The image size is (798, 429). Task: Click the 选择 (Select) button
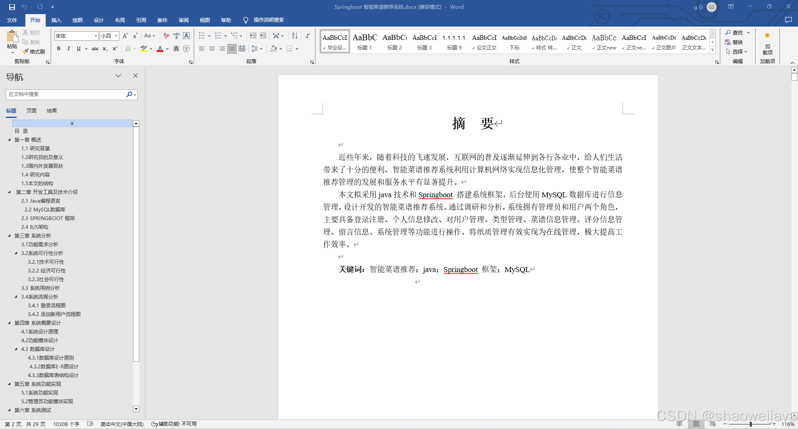tap(736, 51)
